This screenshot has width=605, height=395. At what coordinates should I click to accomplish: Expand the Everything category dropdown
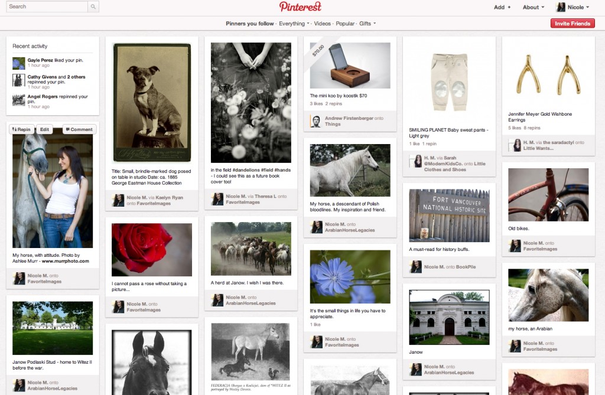click(x=294, y=24)
